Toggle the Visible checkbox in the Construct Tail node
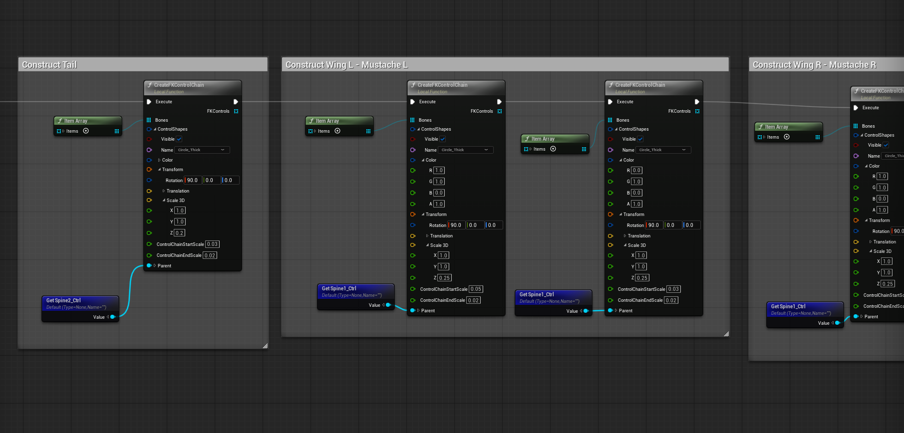 point(179,139)
